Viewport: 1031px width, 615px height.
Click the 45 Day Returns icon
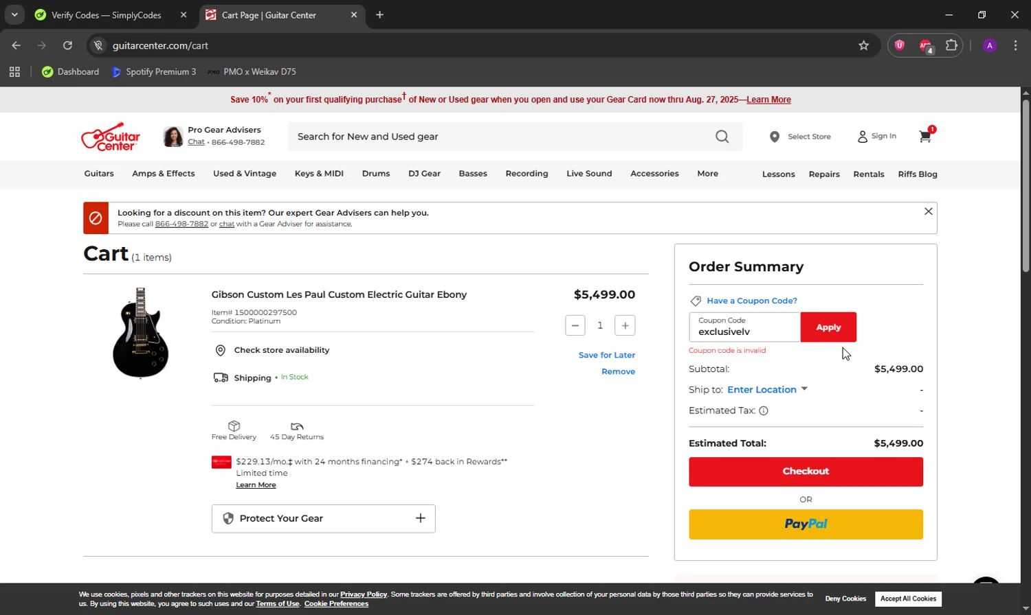coord(297,426)
